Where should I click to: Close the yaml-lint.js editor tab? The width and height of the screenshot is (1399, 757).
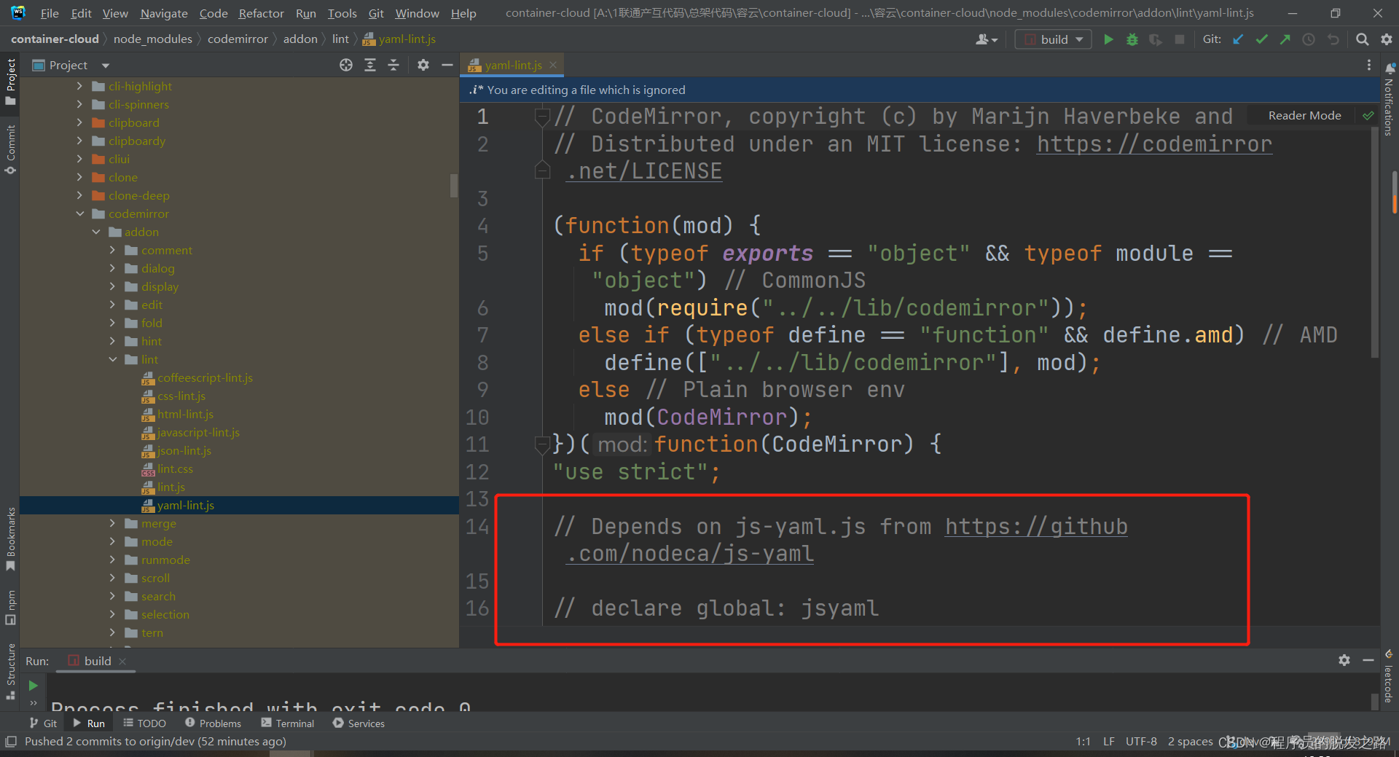tap(553, 65)
